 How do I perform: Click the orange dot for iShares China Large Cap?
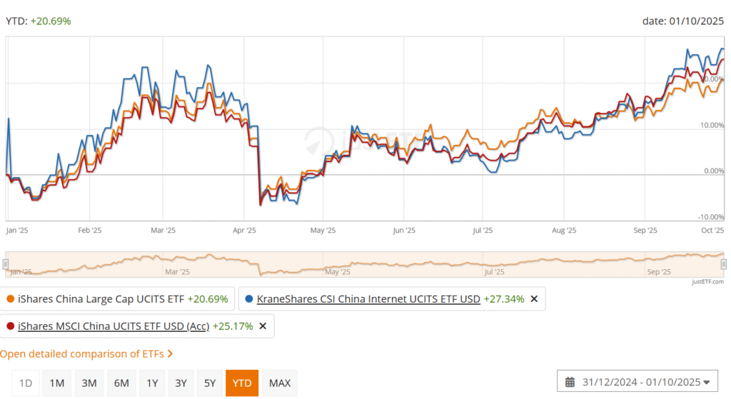pyautogui.click(x=9, y=299)
